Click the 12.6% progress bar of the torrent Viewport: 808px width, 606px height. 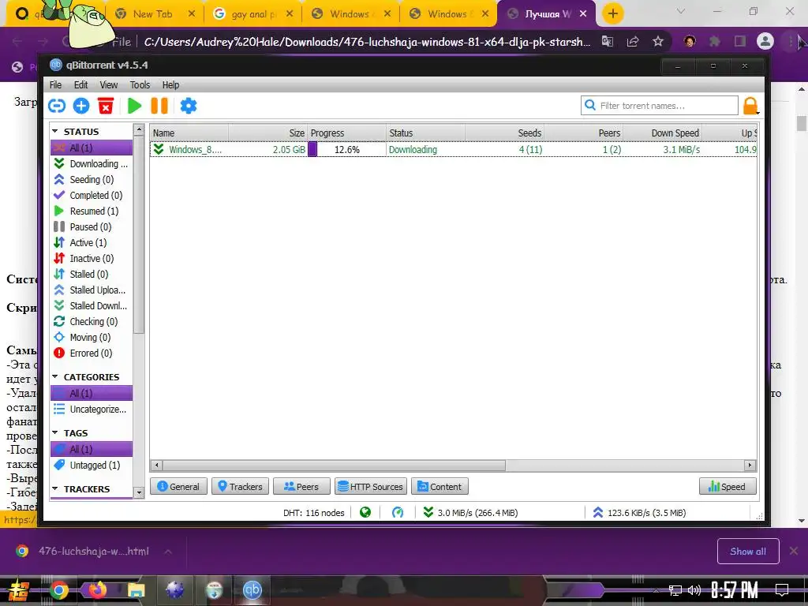coord(347,149)
